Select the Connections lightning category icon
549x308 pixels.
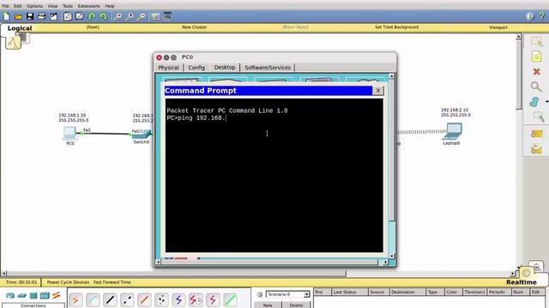57,295
